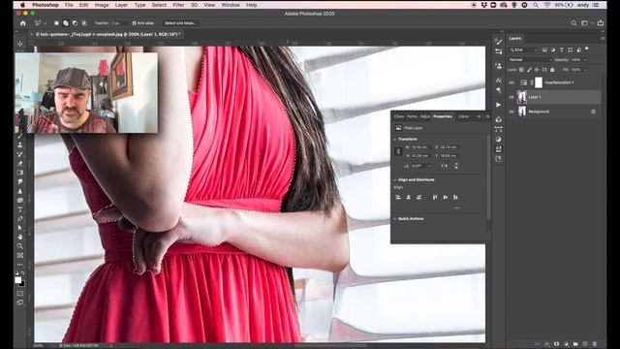
Task: Open the rotation angle dropdown
Action: [429, 166]
